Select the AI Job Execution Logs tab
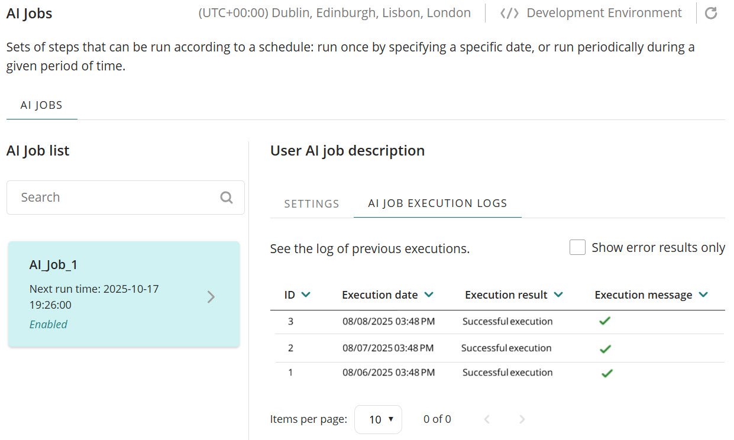The image size is (734, 440). click(x=437, y=203)
